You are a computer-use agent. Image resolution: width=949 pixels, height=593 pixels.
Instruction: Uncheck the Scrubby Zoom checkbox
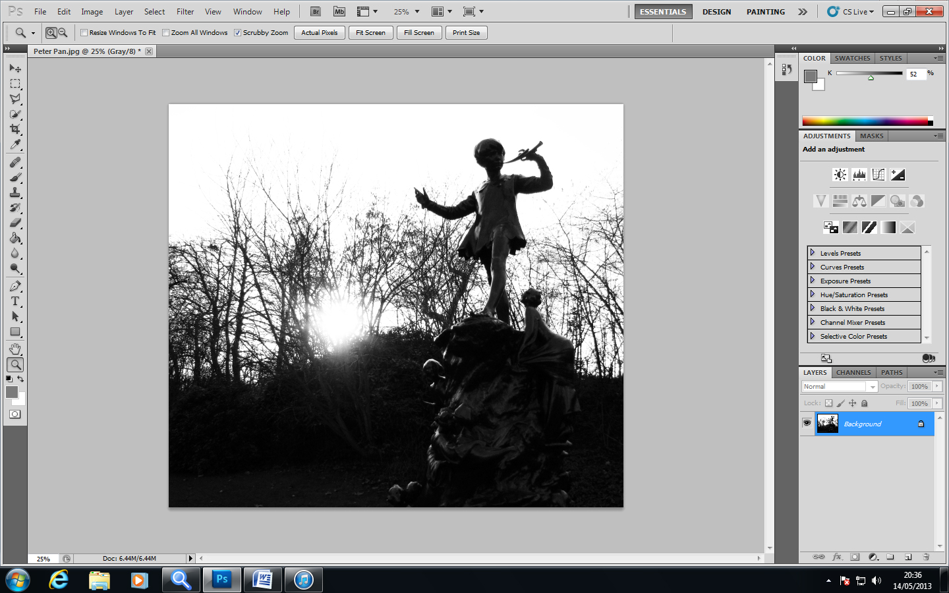click(x=237, y=32)
